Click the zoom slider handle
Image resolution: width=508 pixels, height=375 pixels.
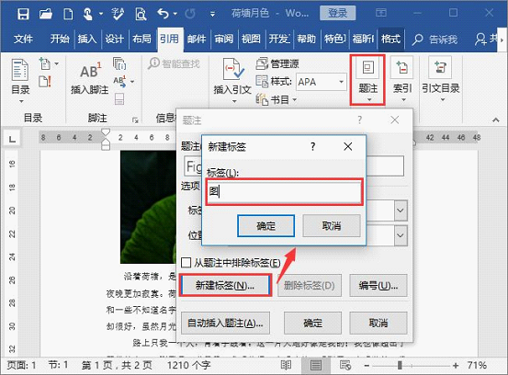click(400, 366)
